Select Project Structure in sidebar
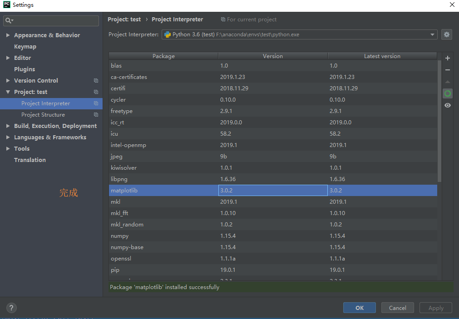The width and height of the screenshot is (459, 319). tap(51, 115)
